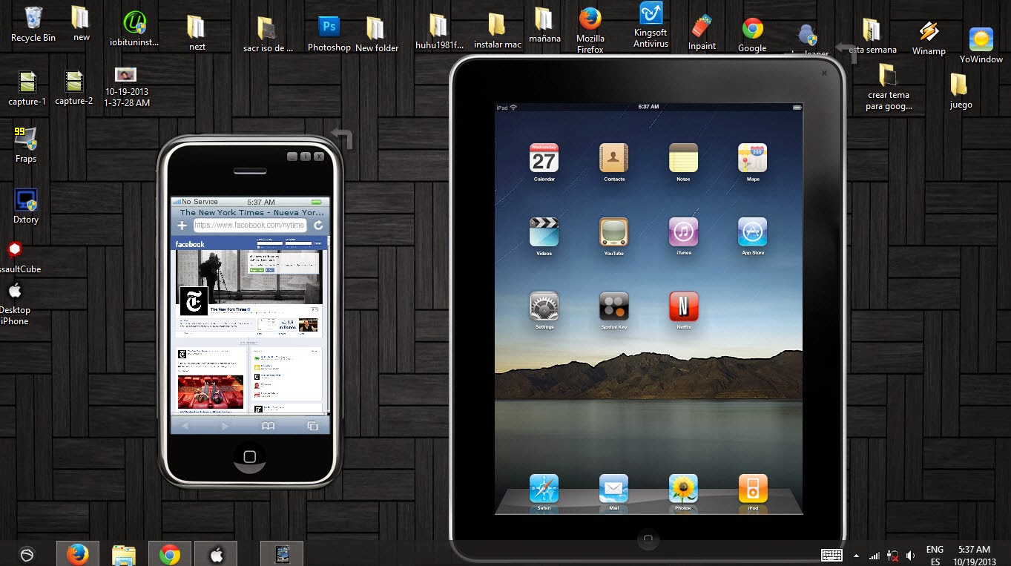
Task: Open iPod in the iPad dock
Action: click(x=752, y=489)
